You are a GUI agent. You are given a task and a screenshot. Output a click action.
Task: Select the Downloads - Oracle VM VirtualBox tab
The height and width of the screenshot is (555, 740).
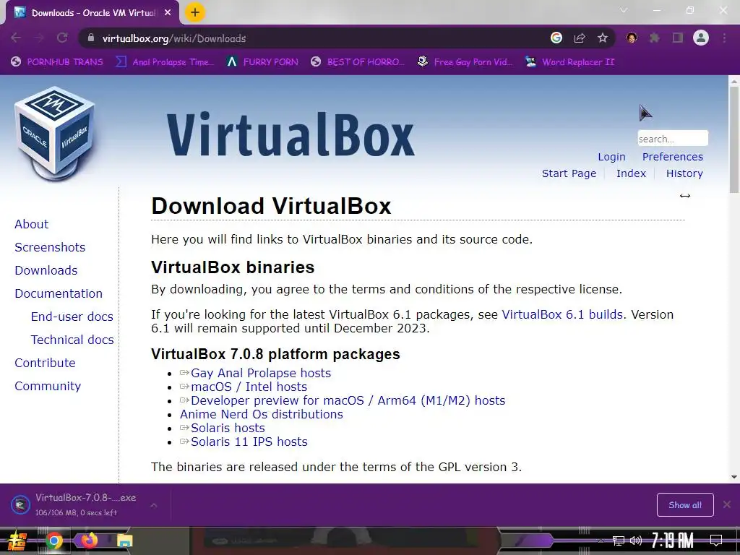tap(92, 13)
